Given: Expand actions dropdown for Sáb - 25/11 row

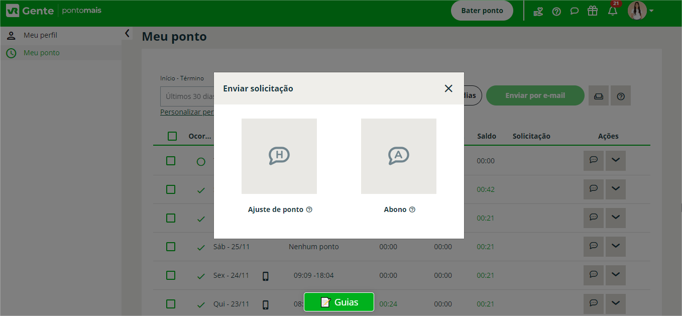Looking at the screenshot, I should (616, 246).
